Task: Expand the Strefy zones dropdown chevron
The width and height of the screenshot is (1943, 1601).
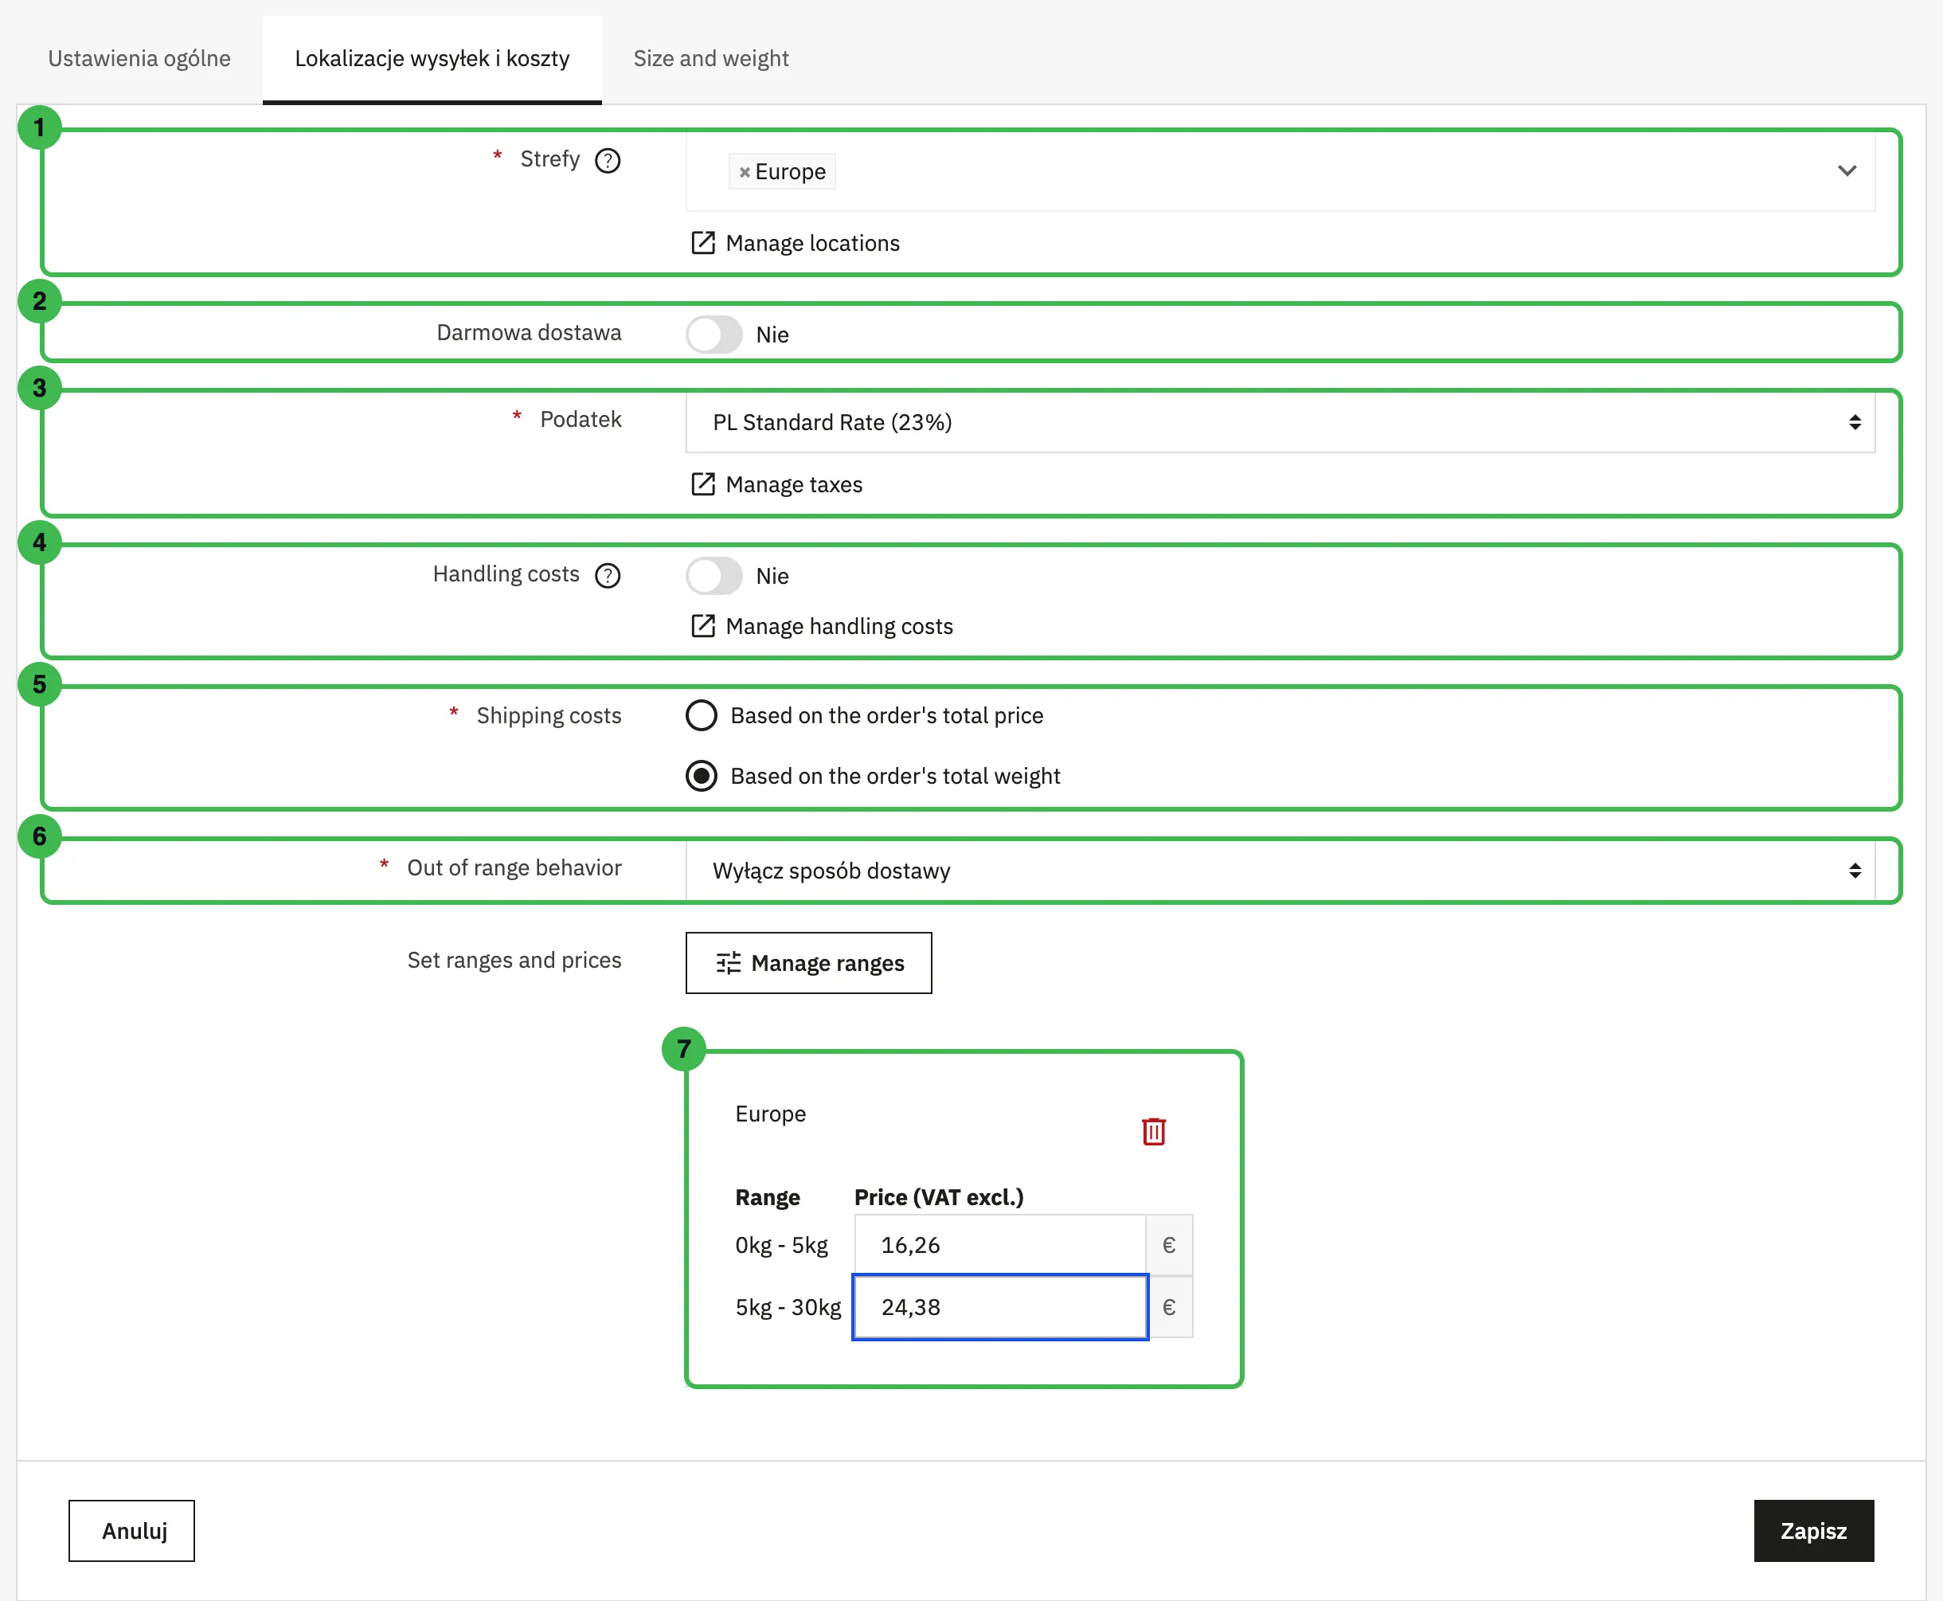Action: click(1846, 170)
